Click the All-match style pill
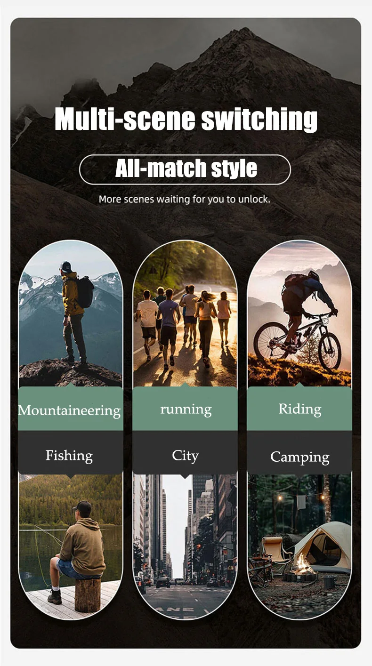This screenshot has width=372, height=666. pos(185,169)
